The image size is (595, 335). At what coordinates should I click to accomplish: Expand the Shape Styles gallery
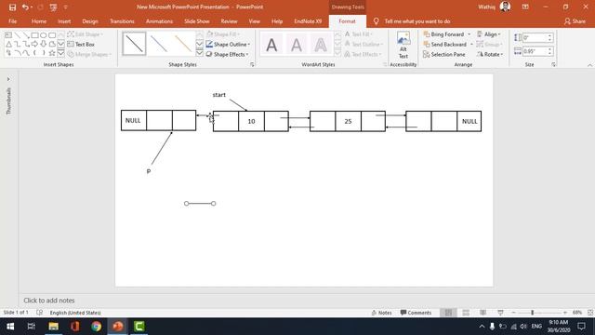[200, 53]
